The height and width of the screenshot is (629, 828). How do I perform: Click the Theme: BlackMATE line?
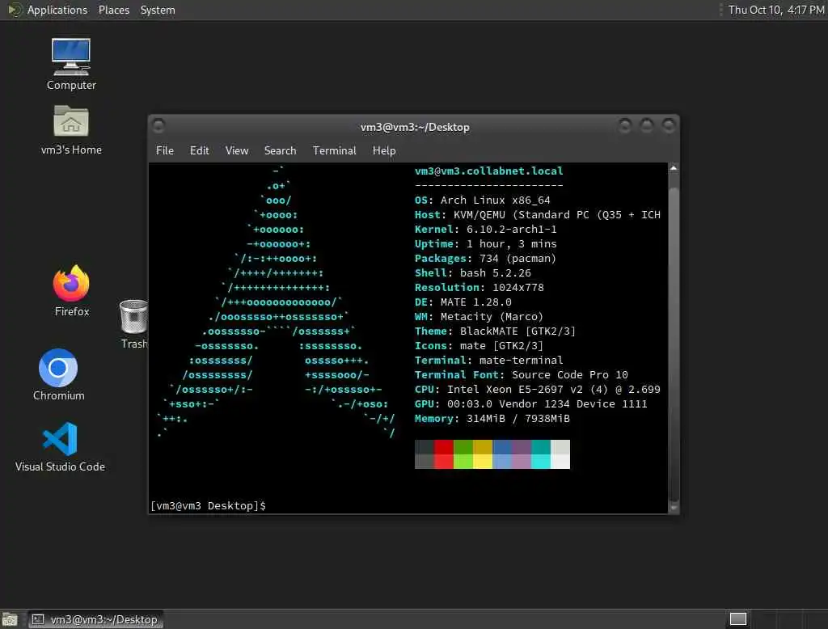pyautogui.click(x=495, y=331)
